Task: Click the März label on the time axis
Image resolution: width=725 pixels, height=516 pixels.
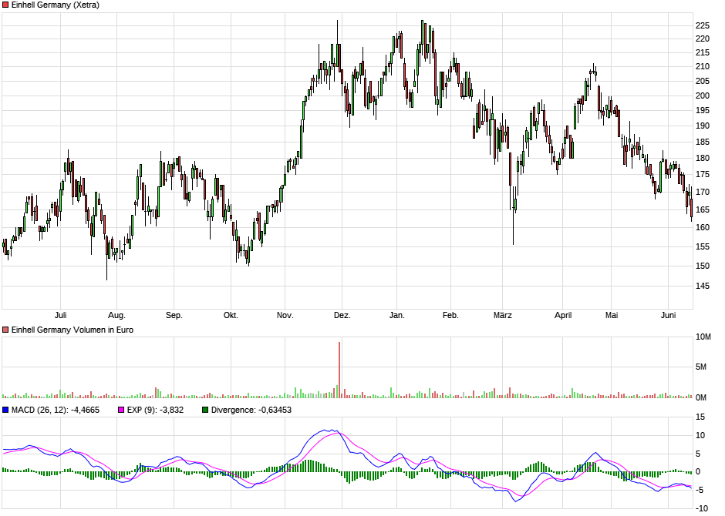Action: click(503, 315)
